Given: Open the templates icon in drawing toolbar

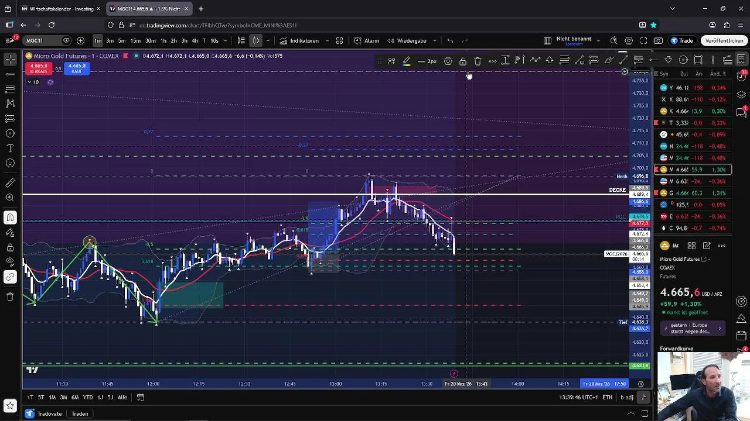Looking at the screenshot, I should [391, 61].
